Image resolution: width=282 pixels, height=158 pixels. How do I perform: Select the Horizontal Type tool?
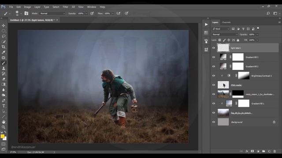point(4,106)
